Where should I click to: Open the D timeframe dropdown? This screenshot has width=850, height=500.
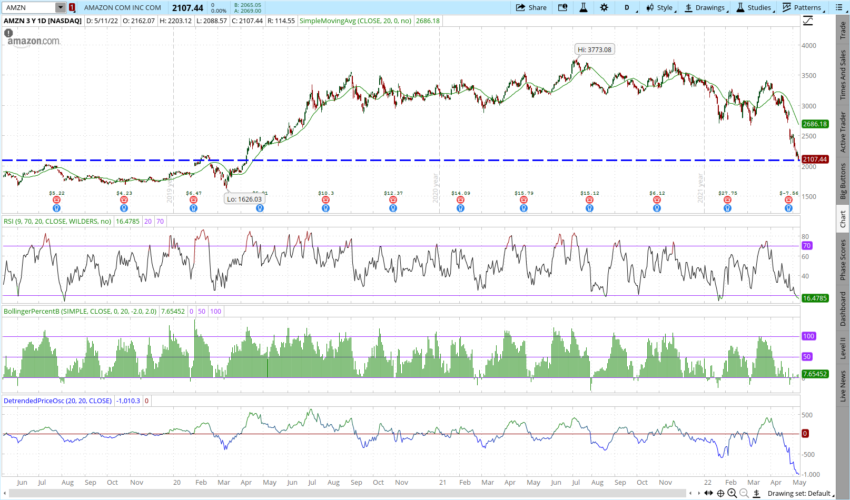628,7
